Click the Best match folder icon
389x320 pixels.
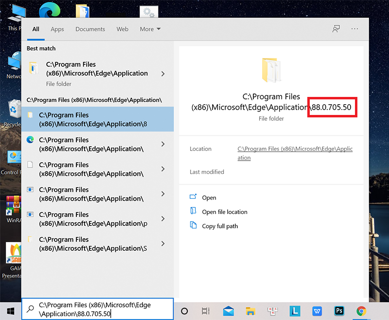point(34,68)
